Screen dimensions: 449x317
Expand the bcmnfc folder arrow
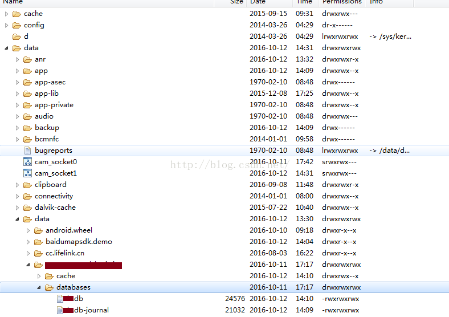click(x=17, y=139)
